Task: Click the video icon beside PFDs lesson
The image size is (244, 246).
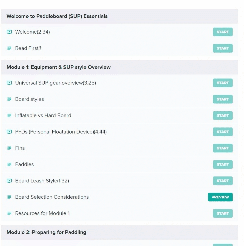Action: pyautogui.click(x=9, y=132)
